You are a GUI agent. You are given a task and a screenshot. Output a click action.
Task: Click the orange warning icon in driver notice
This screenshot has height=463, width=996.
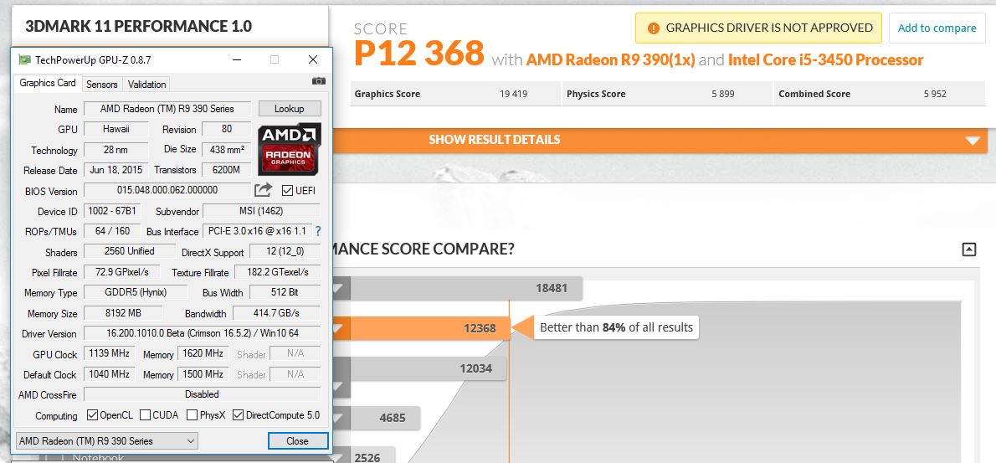(653, 28)
